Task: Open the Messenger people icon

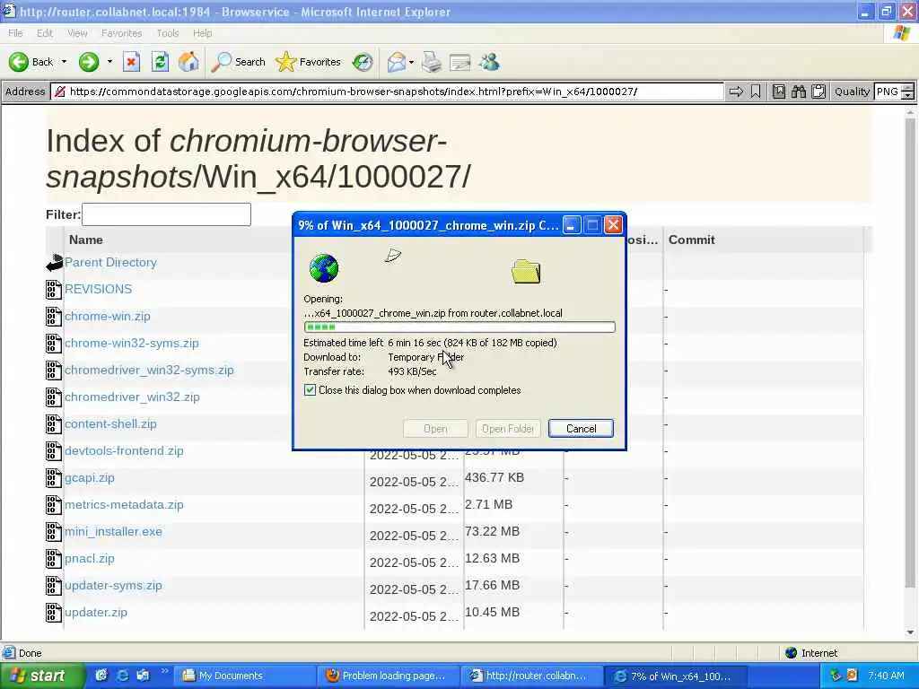Action: (x=489, y=62)
